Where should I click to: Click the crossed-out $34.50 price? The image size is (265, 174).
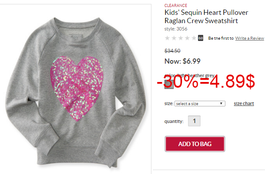(172, 51)
